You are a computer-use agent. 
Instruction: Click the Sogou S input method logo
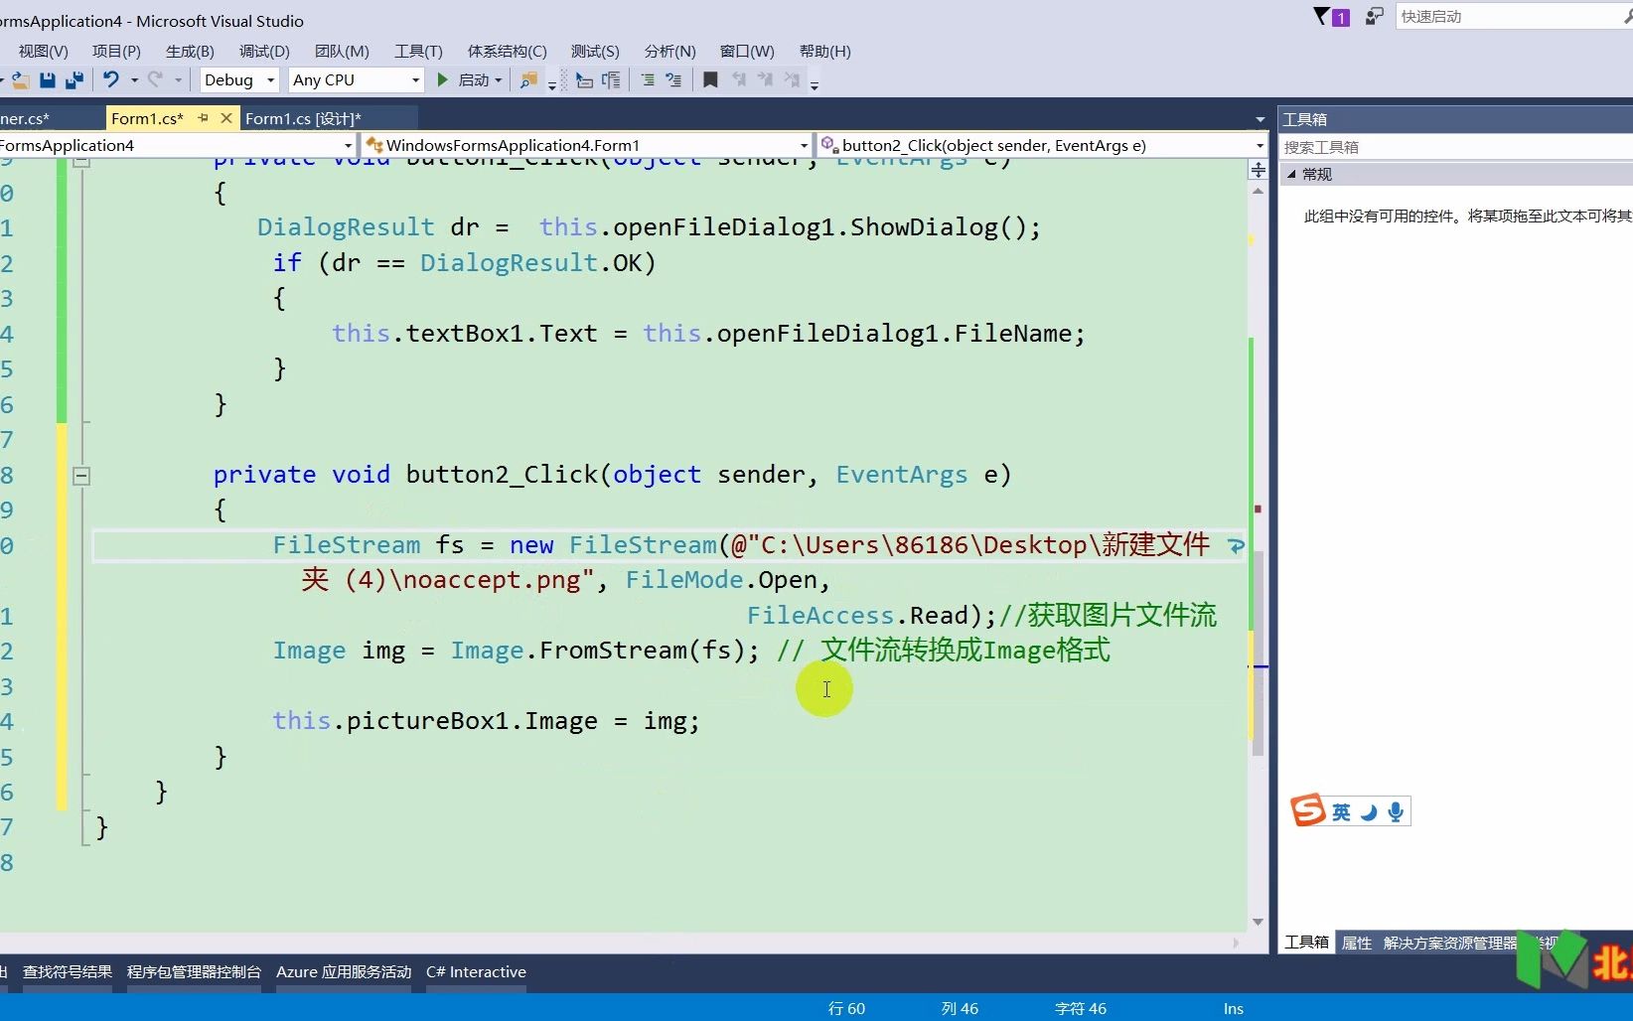click(x=1307, y=810)
